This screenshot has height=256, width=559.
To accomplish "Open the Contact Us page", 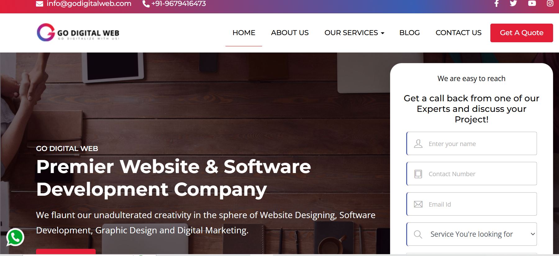I will (x=458, y=33).
